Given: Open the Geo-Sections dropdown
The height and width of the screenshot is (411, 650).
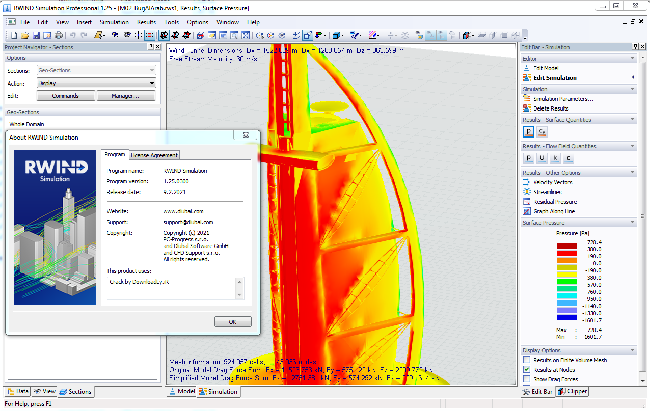Looking at the screenshot, I should pos(96,70).
